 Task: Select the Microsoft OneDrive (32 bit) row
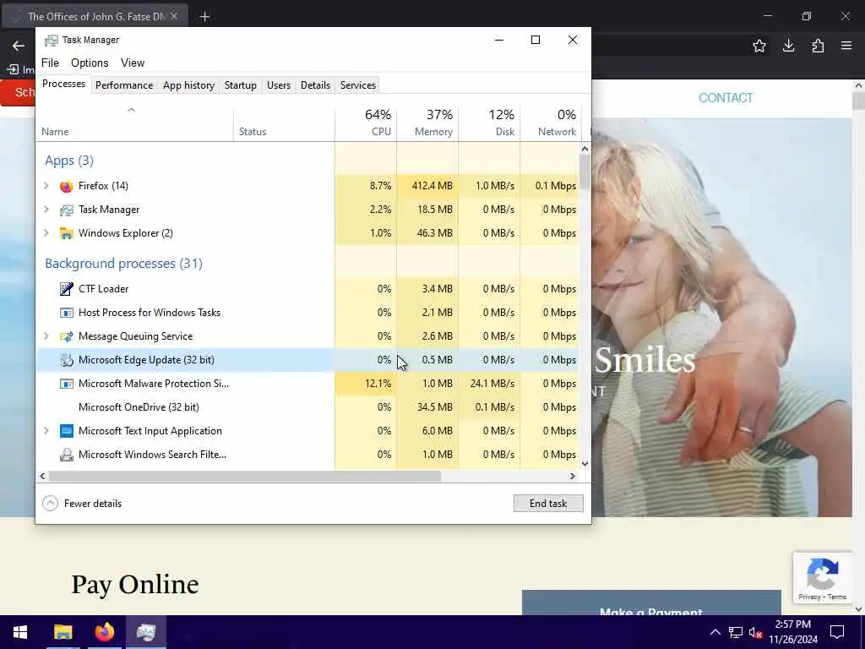click(x=308, y=407)
